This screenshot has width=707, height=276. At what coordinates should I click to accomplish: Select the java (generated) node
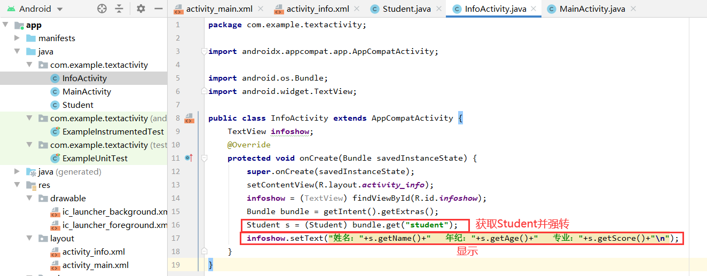(x=69, y=172)
